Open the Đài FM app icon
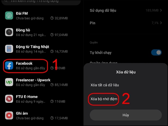Viewport: 168px width, 126px height. (9, 15)
